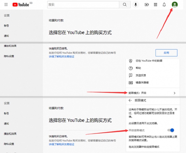This screenshot has width=186, height=153.
Task: Focus the 搜索 search box
Action: pyautogui.click(x=83, y=5)
